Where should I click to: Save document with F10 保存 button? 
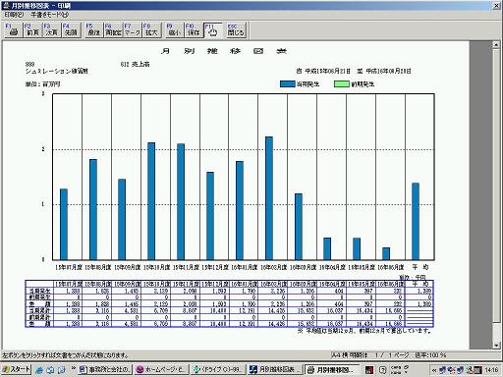194,30
